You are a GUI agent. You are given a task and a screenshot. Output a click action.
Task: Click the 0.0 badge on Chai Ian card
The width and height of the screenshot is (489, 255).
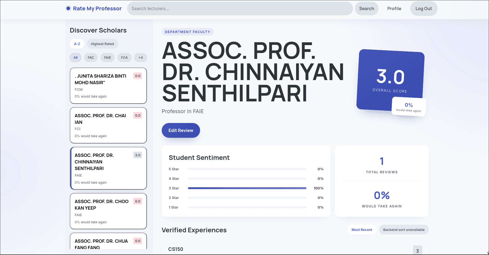point(138,115)
